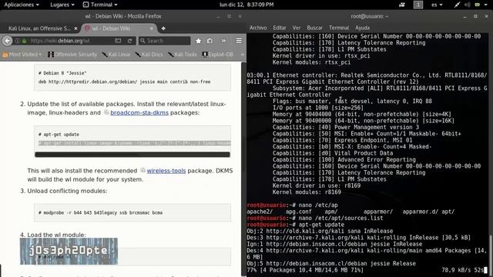
Task: Show site security lock info
Action: [x=24, y=41]
